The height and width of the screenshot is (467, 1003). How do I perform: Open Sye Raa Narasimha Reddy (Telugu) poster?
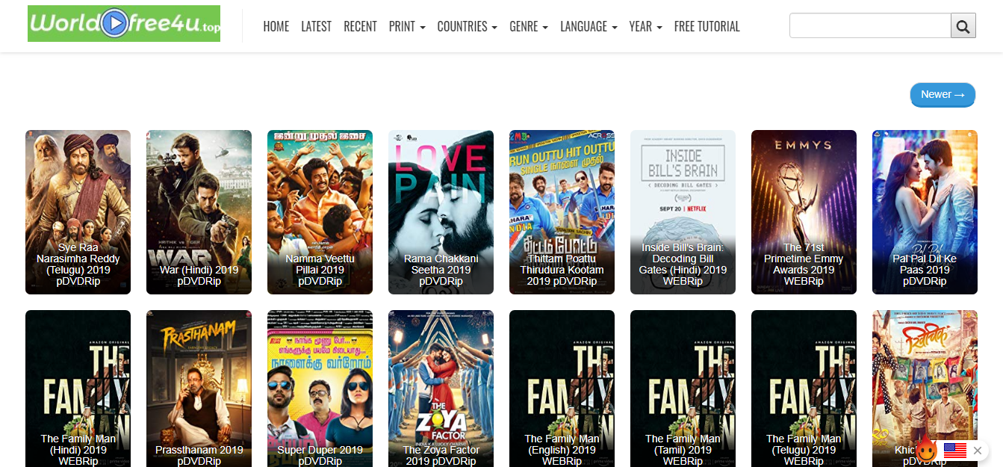pyautogui.click(x=78, y=212)
